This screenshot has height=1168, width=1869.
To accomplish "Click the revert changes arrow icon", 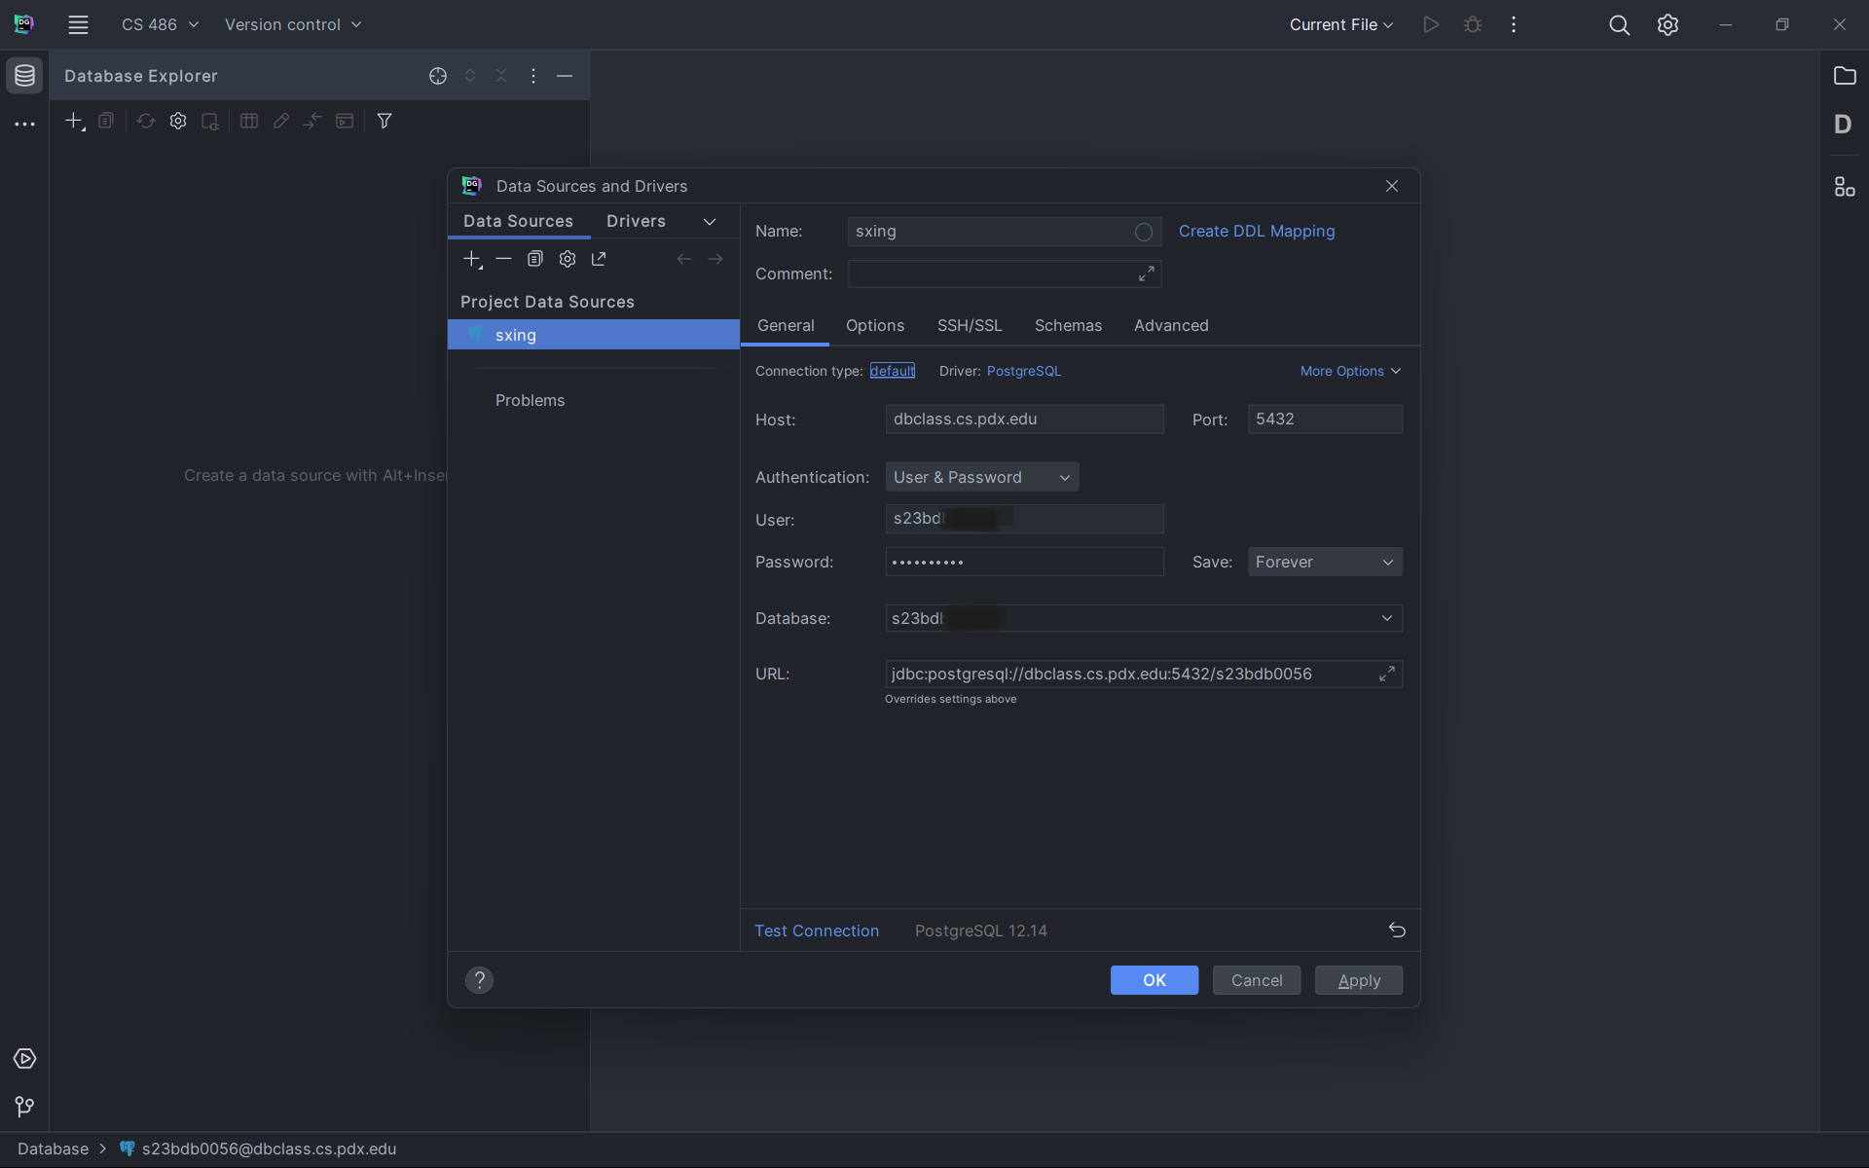I will pyautogui.click(x=1397, y=931).
